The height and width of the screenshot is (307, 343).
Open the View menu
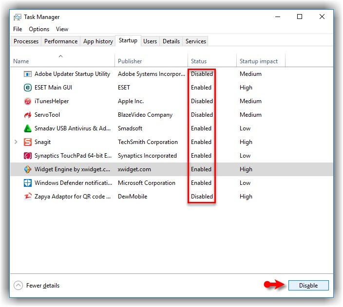tap(62, 29)
